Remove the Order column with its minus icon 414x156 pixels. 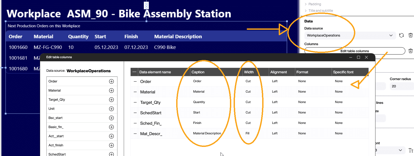point(135,81)
